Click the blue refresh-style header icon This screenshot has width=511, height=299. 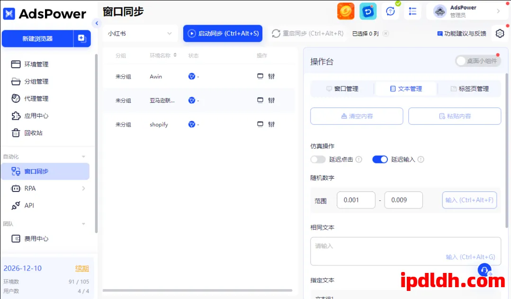click(x=368, y=11)
